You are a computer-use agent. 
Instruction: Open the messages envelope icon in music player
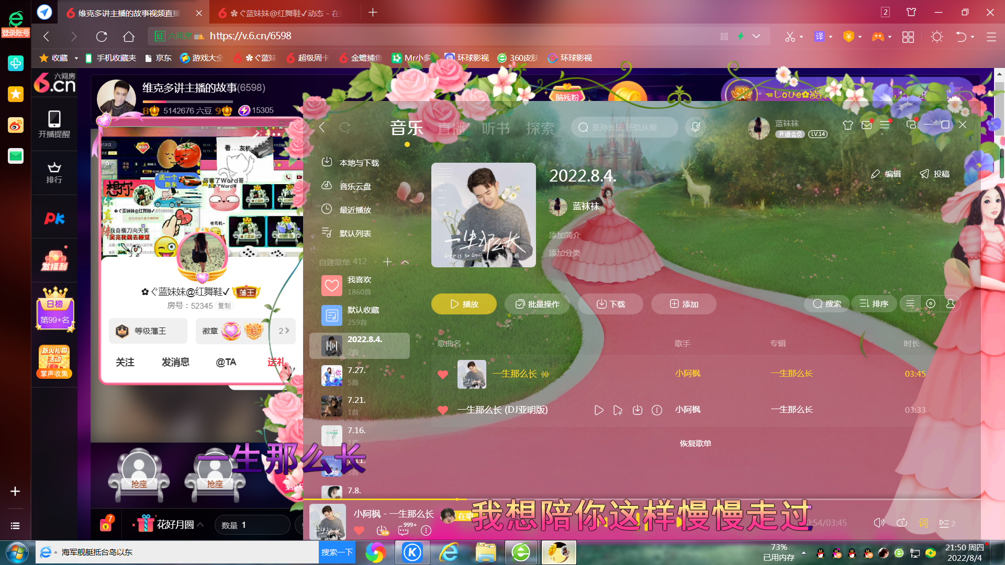coord(867,125)
